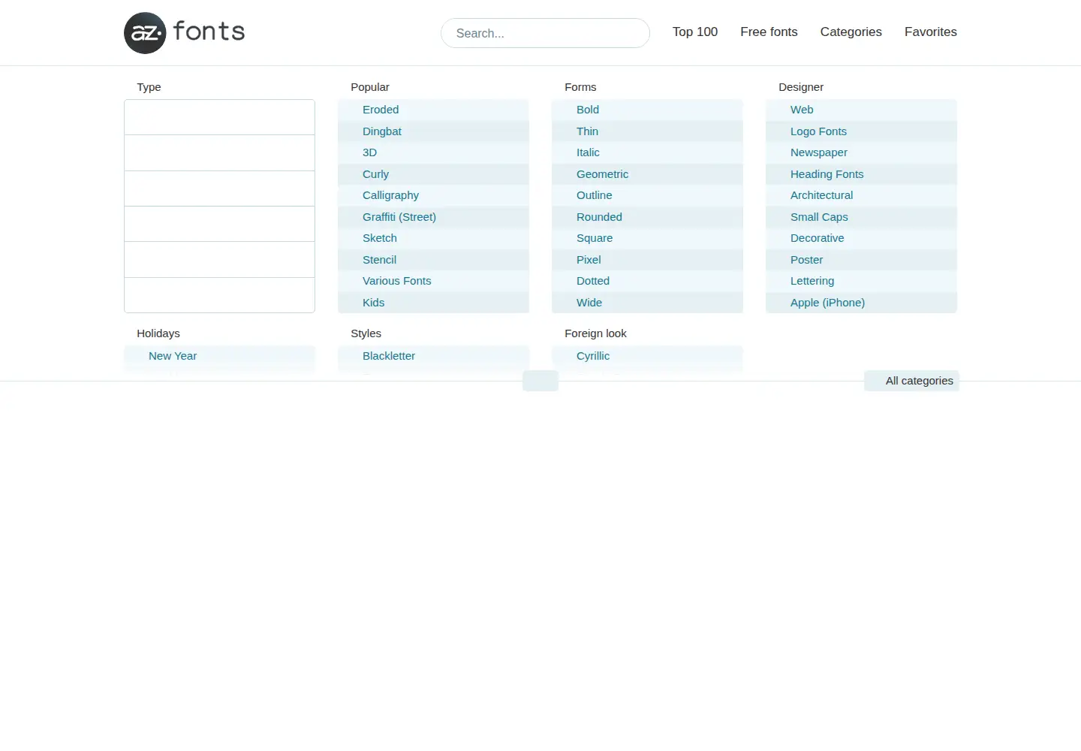
Task: Browse Calligraphy fonts
Action: tap(433, 195)
